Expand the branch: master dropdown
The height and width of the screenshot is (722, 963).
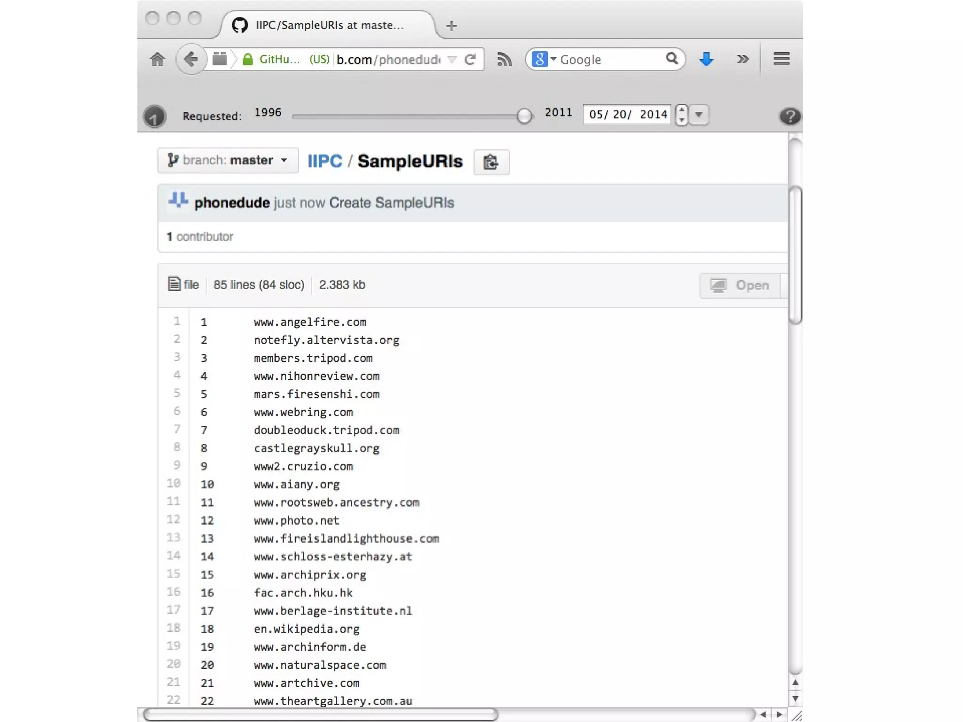[228, 160]
